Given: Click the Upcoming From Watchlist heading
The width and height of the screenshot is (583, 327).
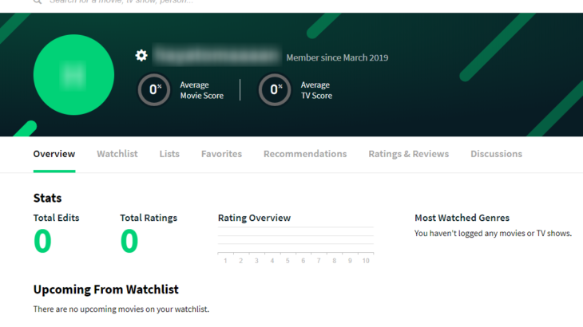Looking at the screenshot, I should pos(105,290).
